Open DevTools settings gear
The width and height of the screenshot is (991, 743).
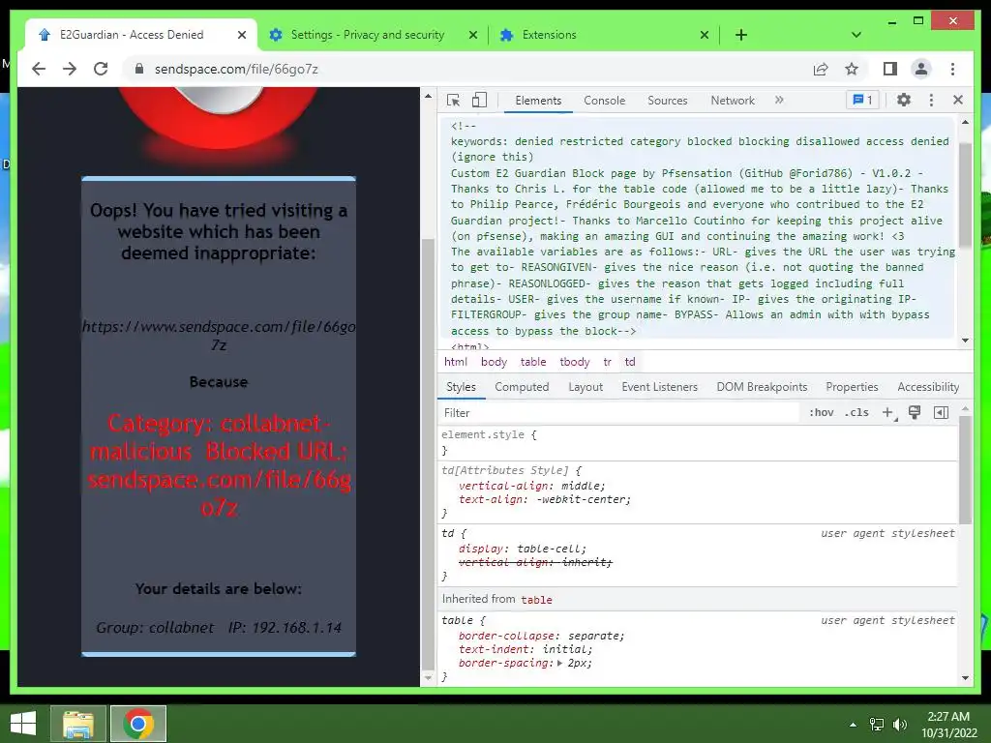click(x=904, y=100)
